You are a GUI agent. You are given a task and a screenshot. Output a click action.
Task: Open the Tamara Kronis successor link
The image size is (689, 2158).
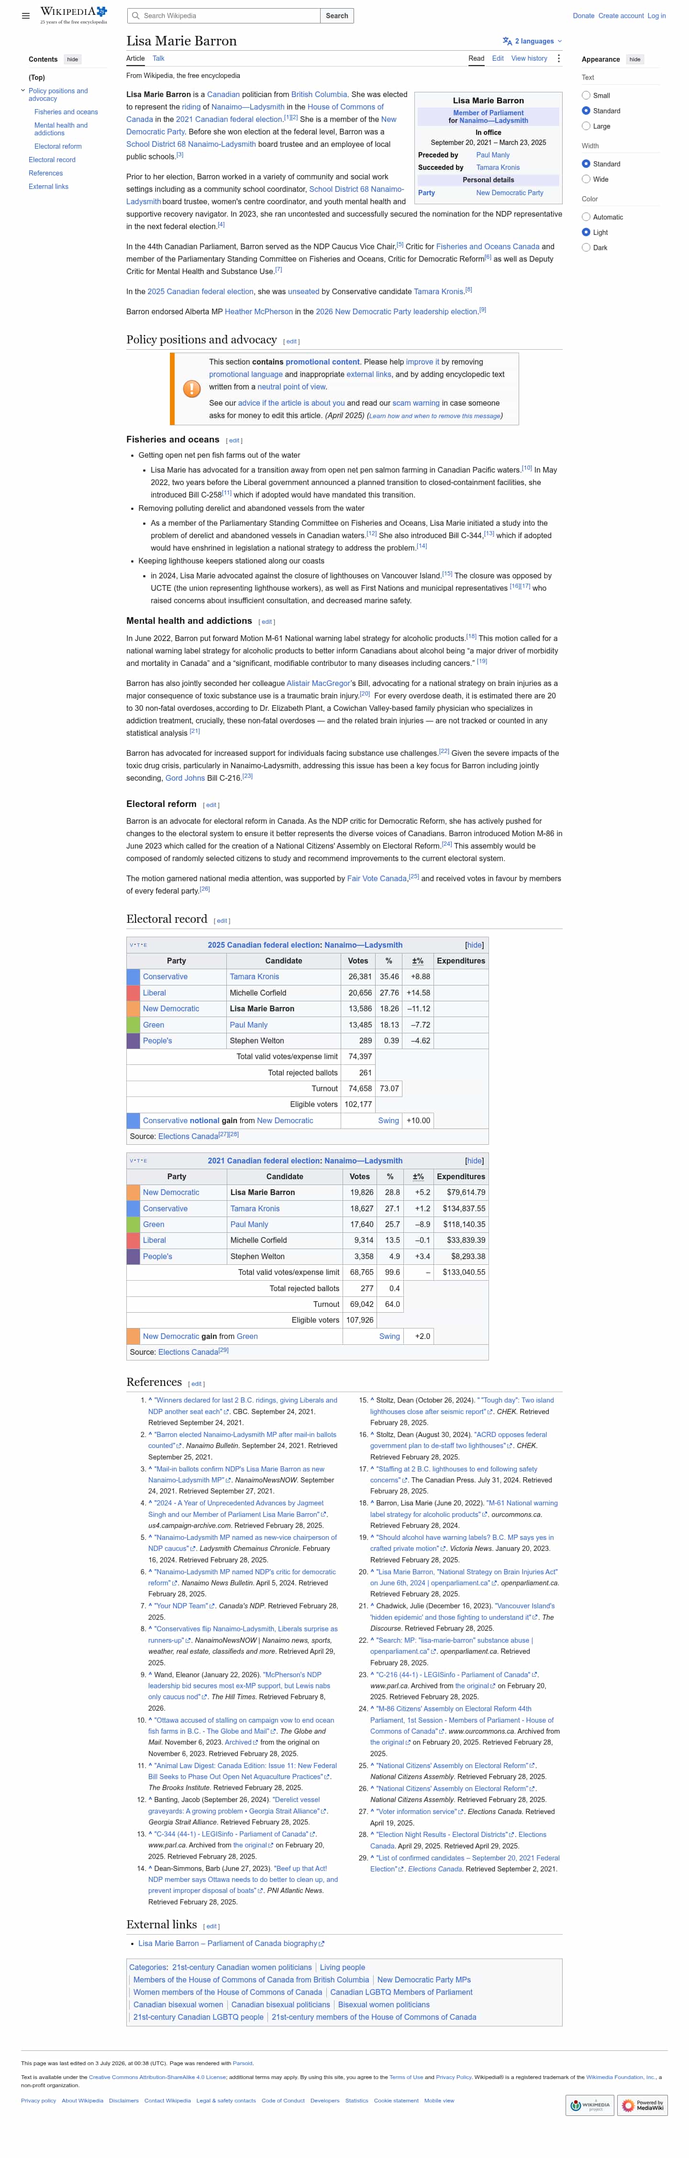(x=498, y=167)
